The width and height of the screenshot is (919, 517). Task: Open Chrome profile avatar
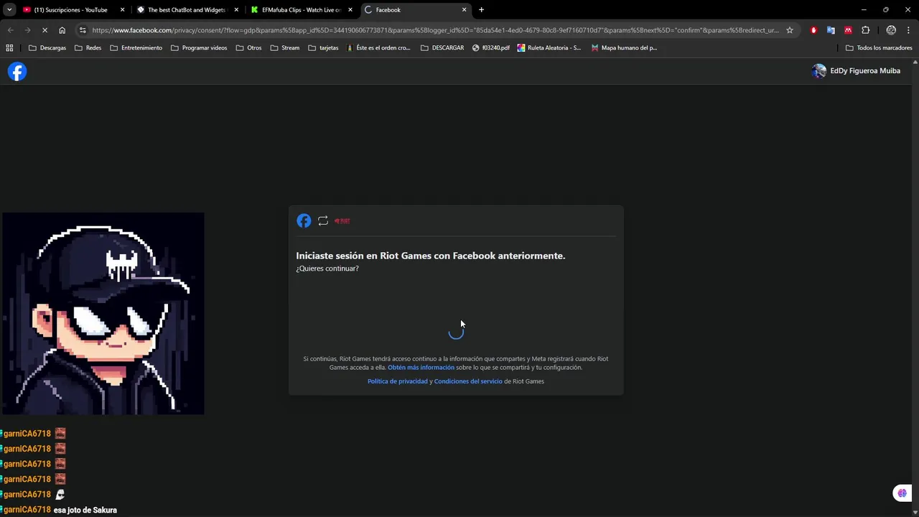click(891, 30)
